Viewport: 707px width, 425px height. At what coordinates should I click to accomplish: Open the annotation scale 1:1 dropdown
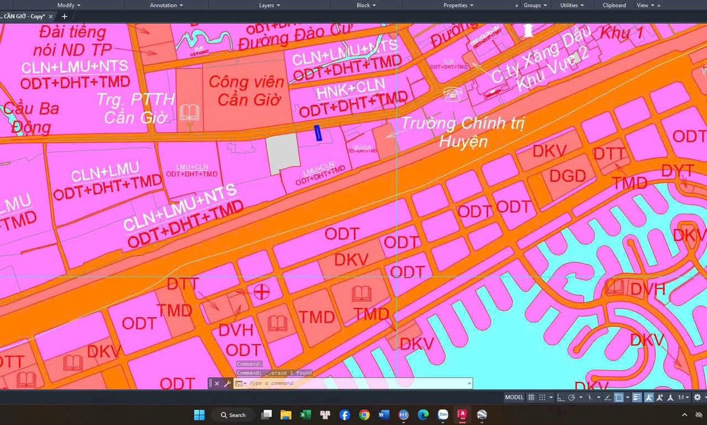[x=682, y=397]
